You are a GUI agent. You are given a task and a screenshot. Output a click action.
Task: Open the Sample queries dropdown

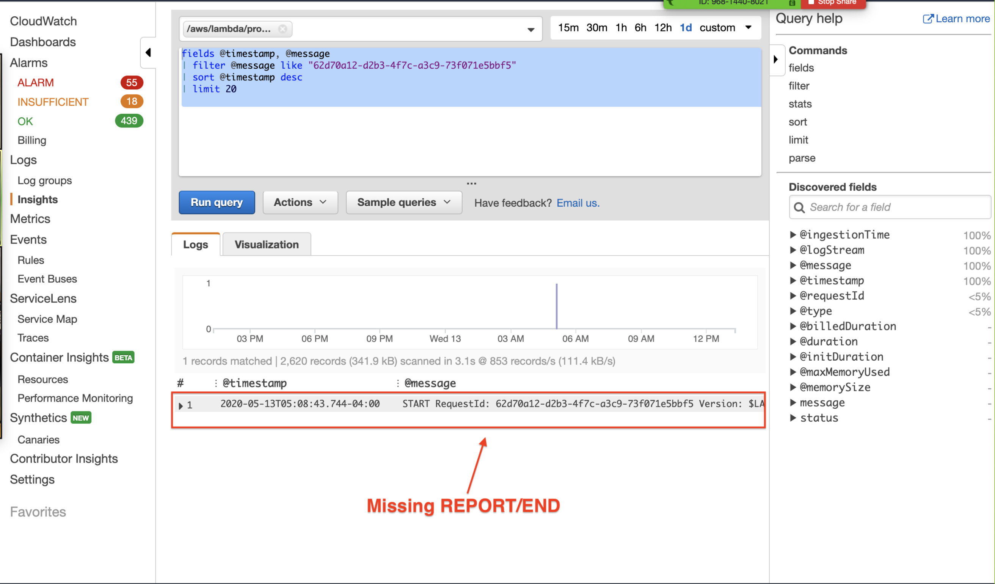pyautogui.click(x=403, y=202)
